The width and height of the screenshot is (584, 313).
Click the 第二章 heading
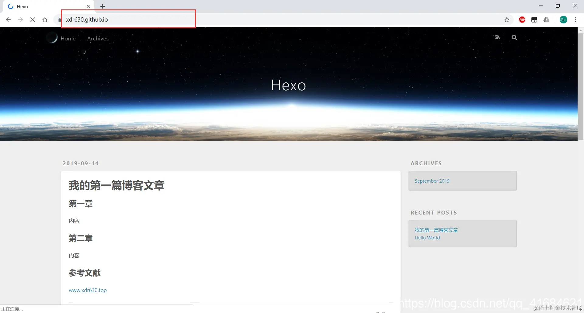coord(81,238)
